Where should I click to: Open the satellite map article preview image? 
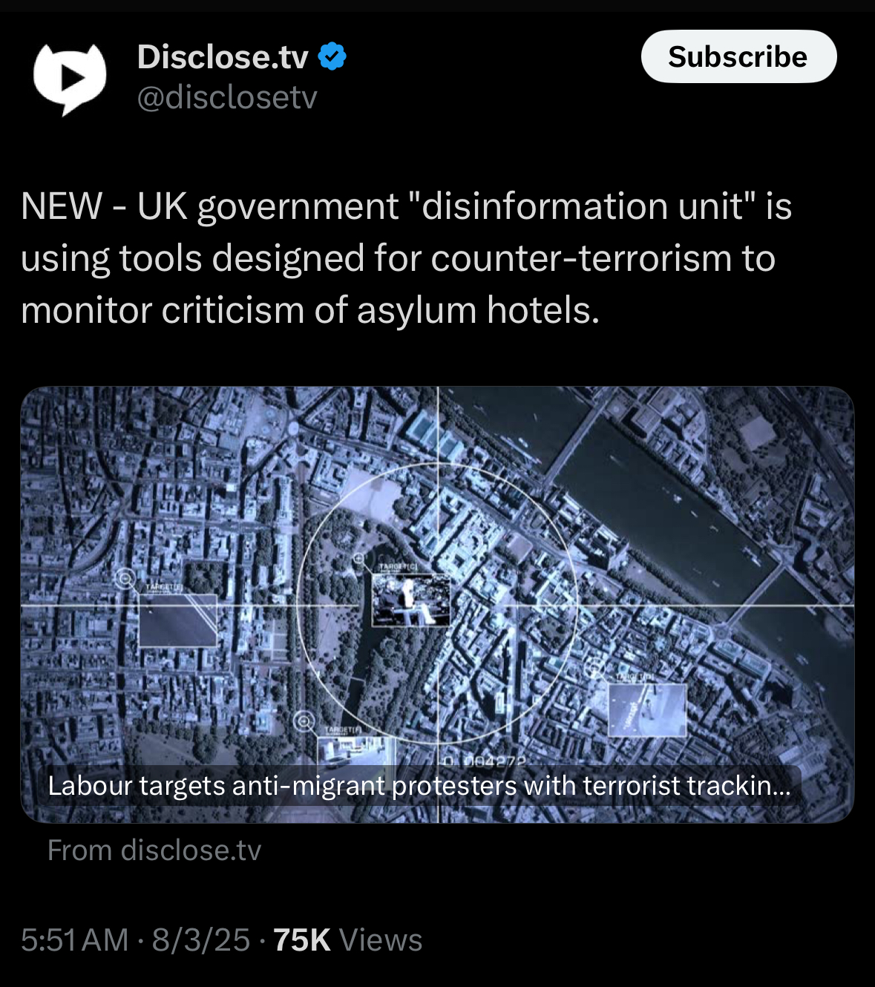437,604
